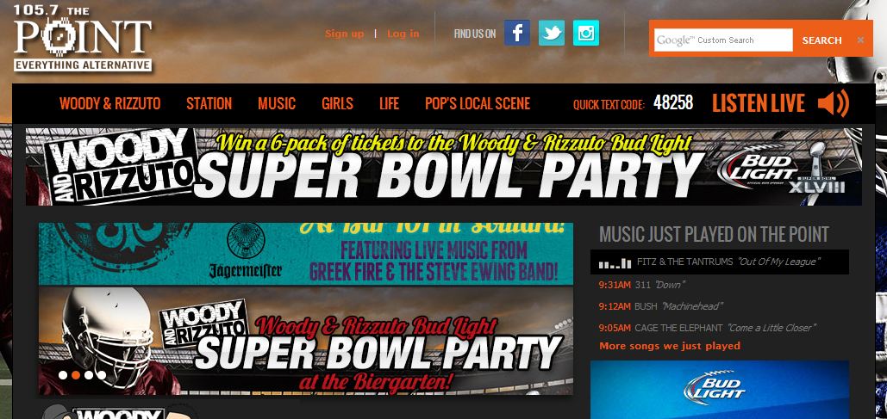This screenshot has height=419, width=887.
Task: Open the Girls menu
Action: coord(337,104)
